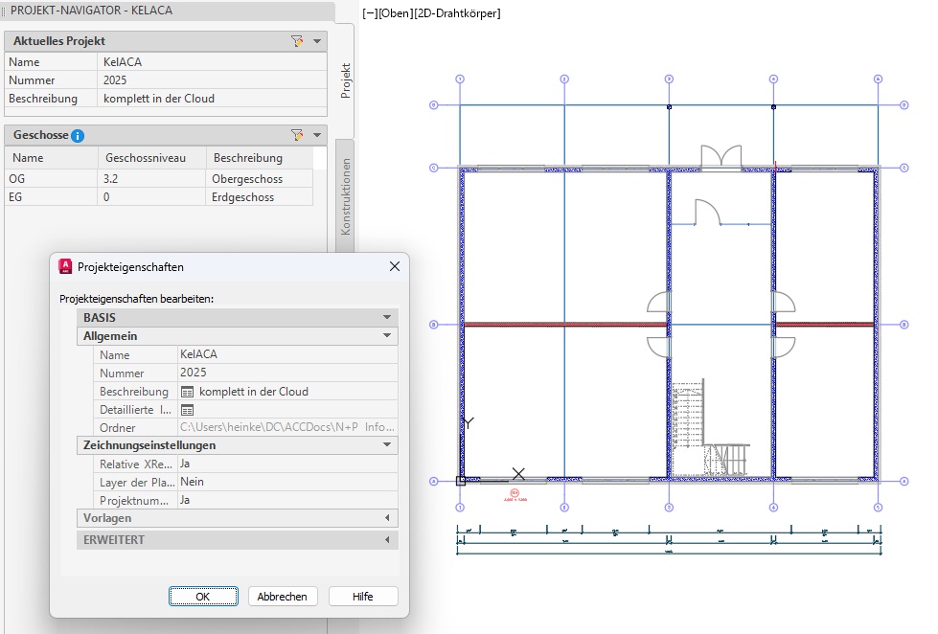Click the blue info icon beside Geschosse
This screenshot has width=938, height=634.
(79, 136)
